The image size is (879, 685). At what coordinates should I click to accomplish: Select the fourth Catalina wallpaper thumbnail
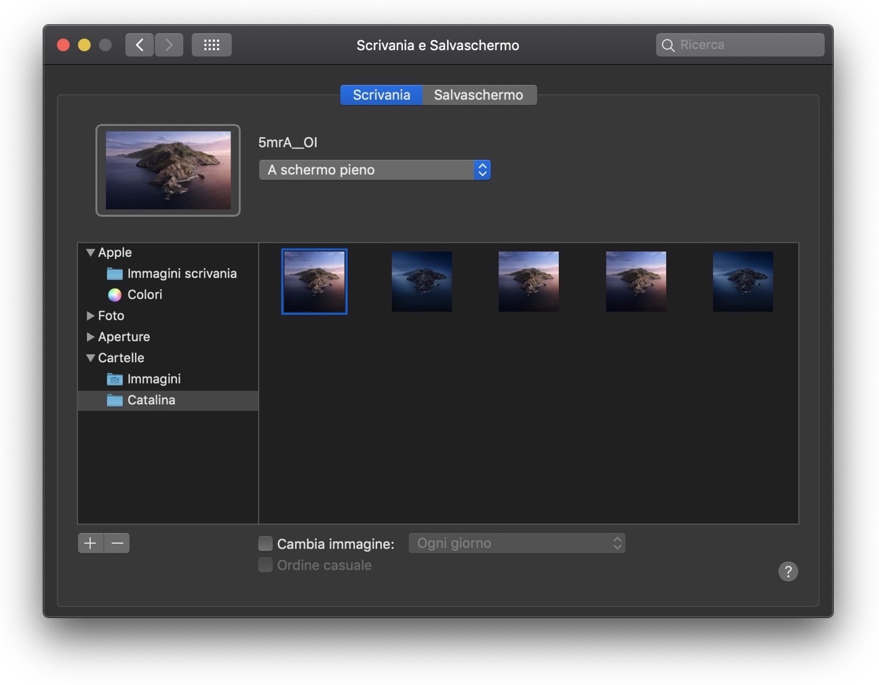pyautogui.click(x=636, y=281)
